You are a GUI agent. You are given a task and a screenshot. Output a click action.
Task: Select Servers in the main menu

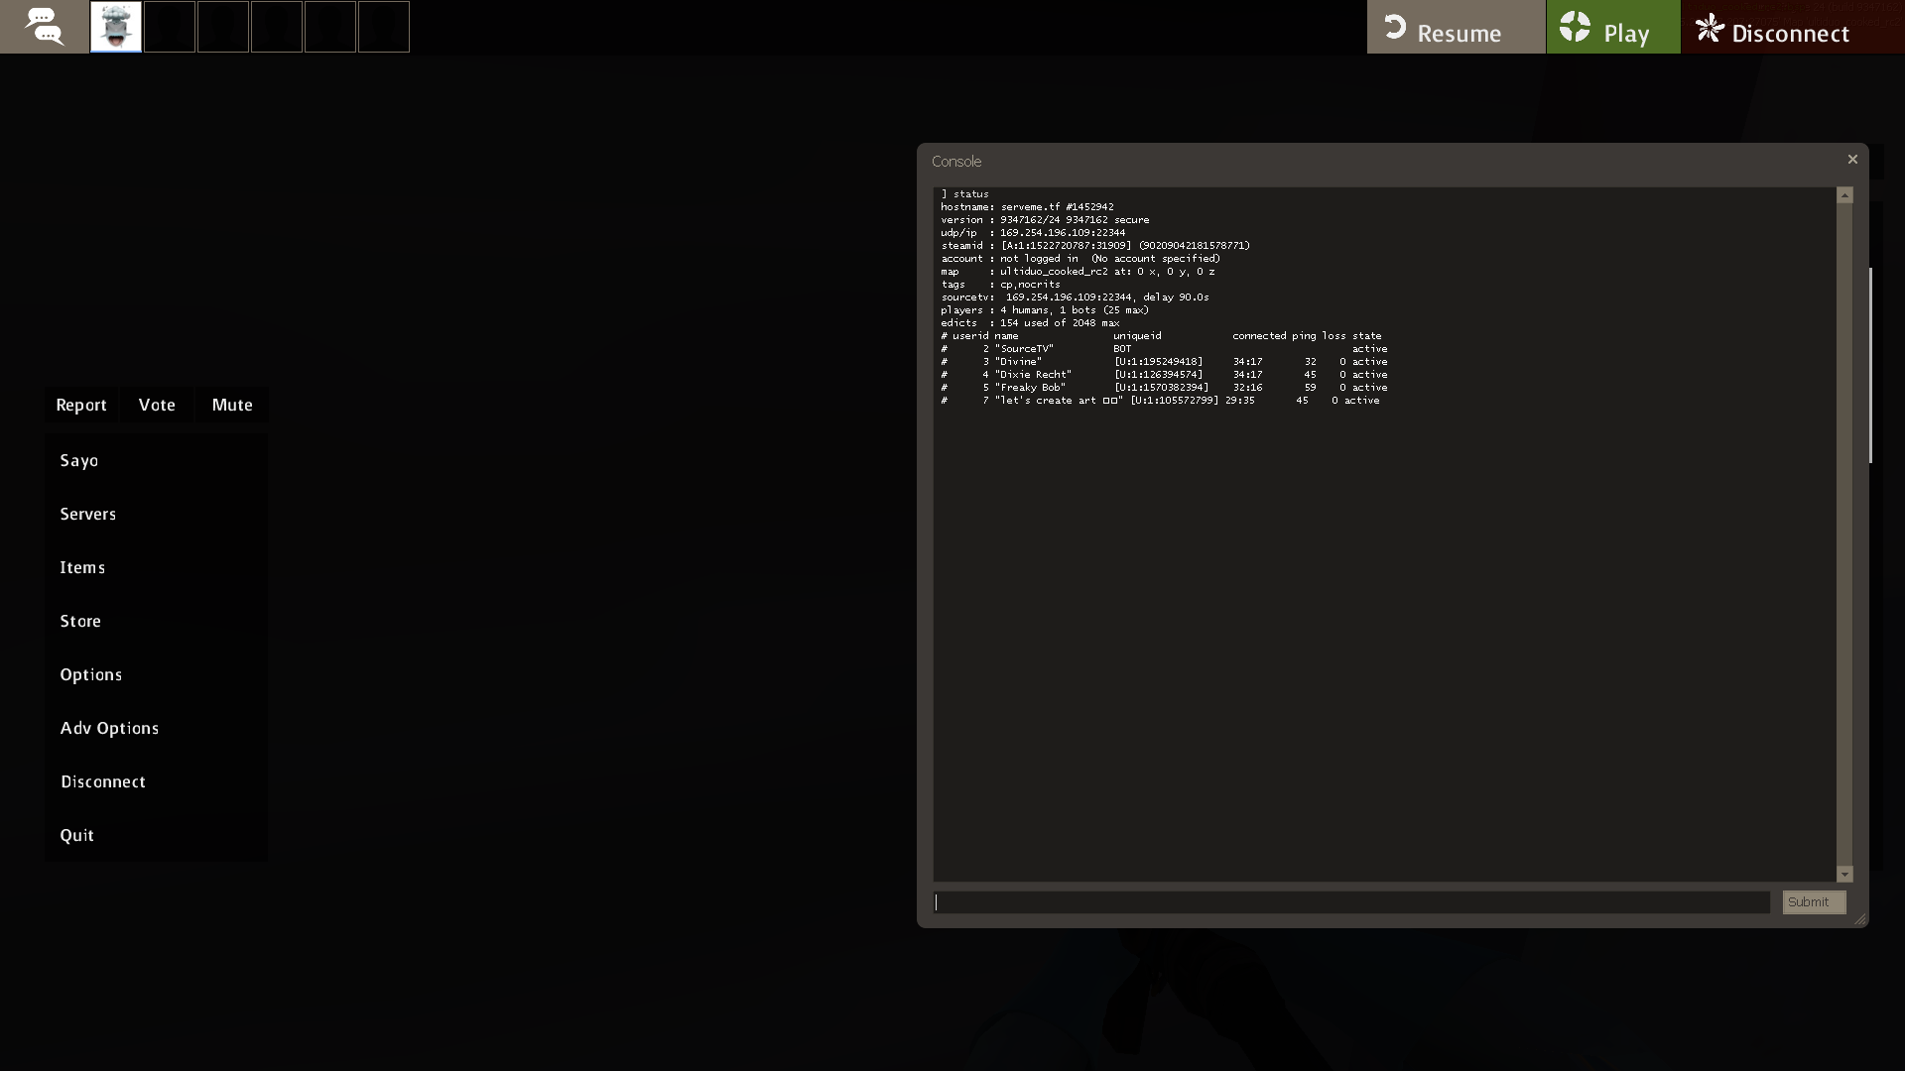coord(88,514)
